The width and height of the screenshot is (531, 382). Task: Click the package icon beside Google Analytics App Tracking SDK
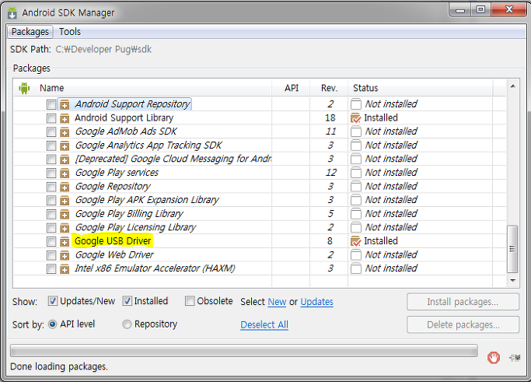coord(65,146)
